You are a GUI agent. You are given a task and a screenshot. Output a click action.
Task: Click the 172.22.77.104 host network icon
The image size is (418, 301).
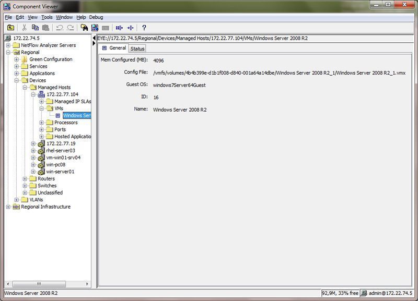tap(41, 94)
